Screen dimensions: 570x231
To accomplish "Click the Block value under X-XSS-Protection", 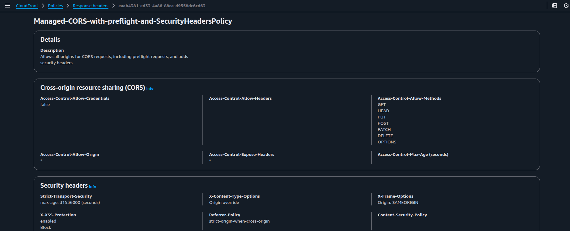I will 46,227.
